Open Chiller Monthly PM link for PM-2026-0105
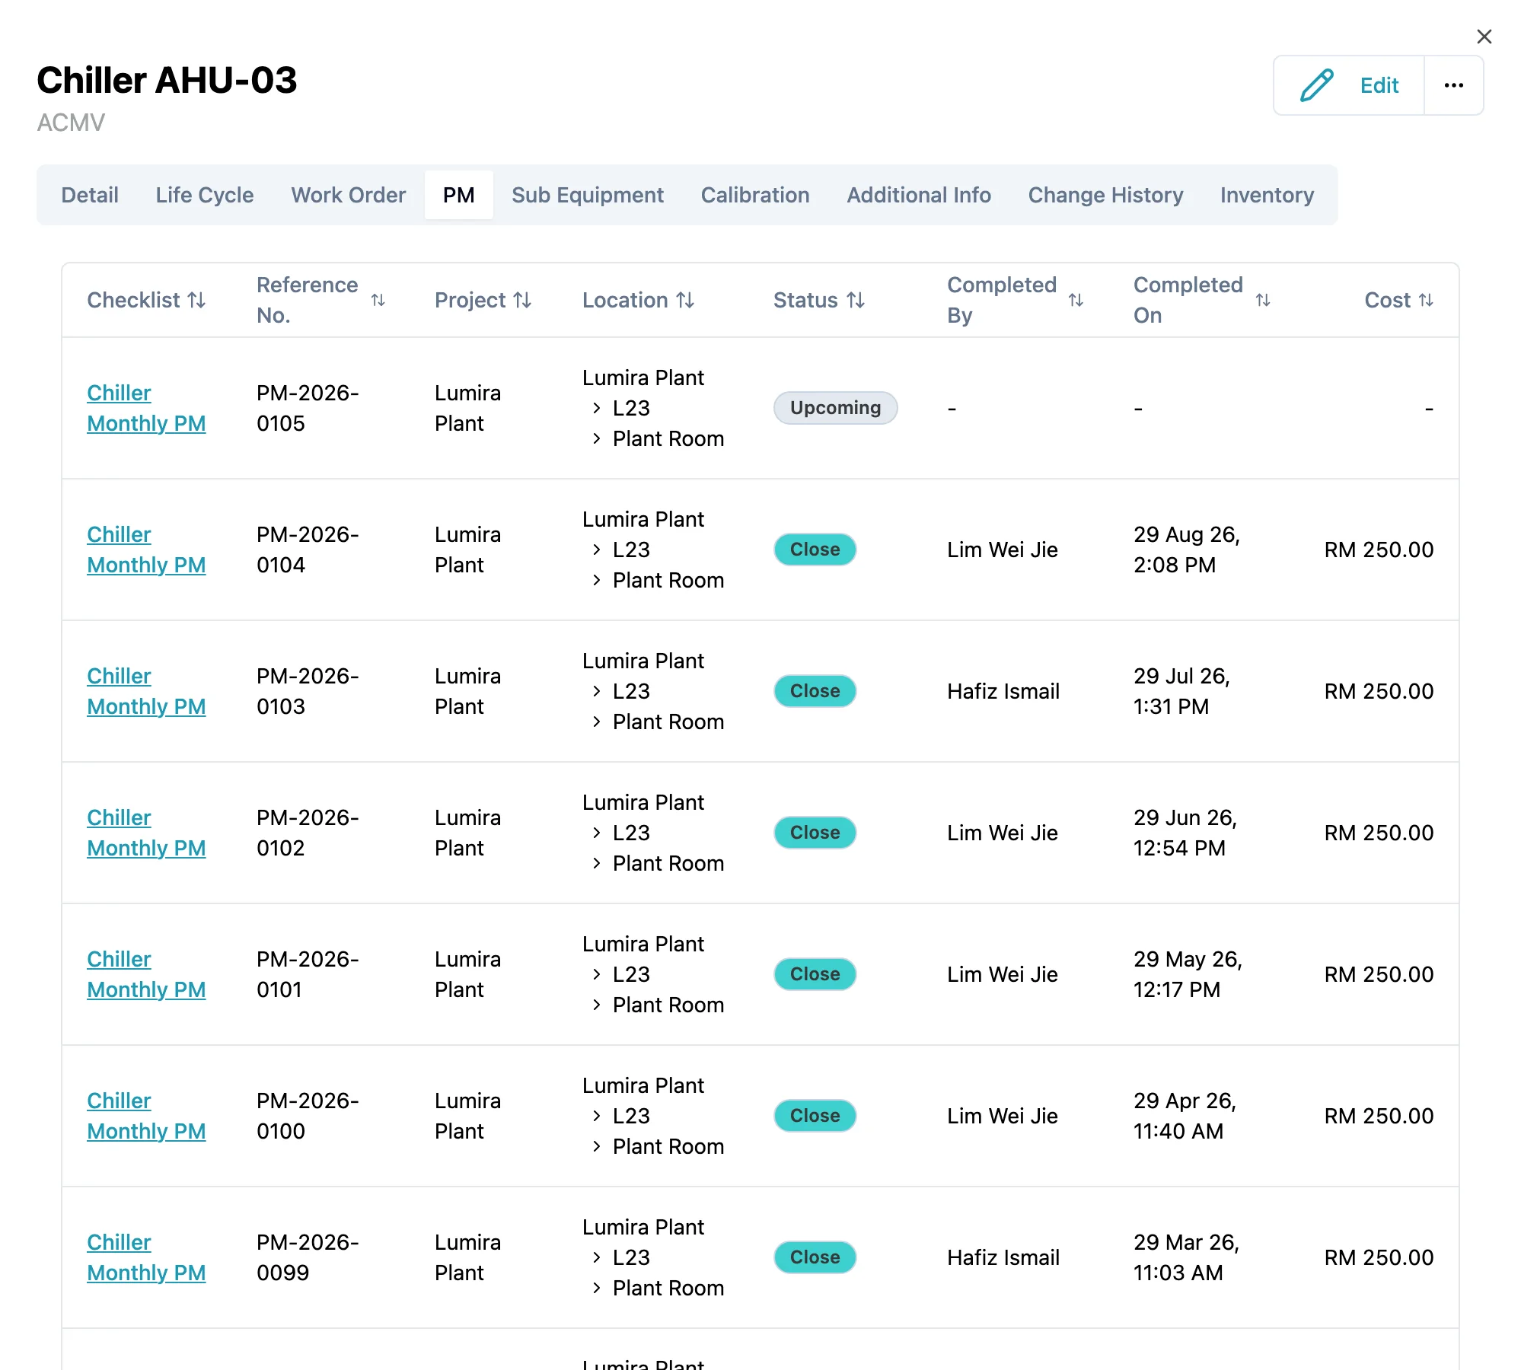 click(146, 408)
